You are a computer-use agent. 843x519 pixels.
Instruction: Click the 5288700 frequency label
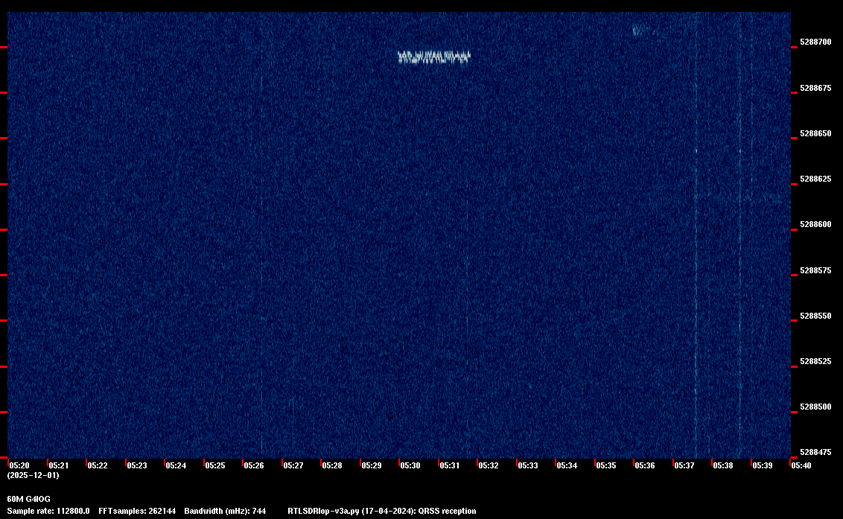pos(815,42)
